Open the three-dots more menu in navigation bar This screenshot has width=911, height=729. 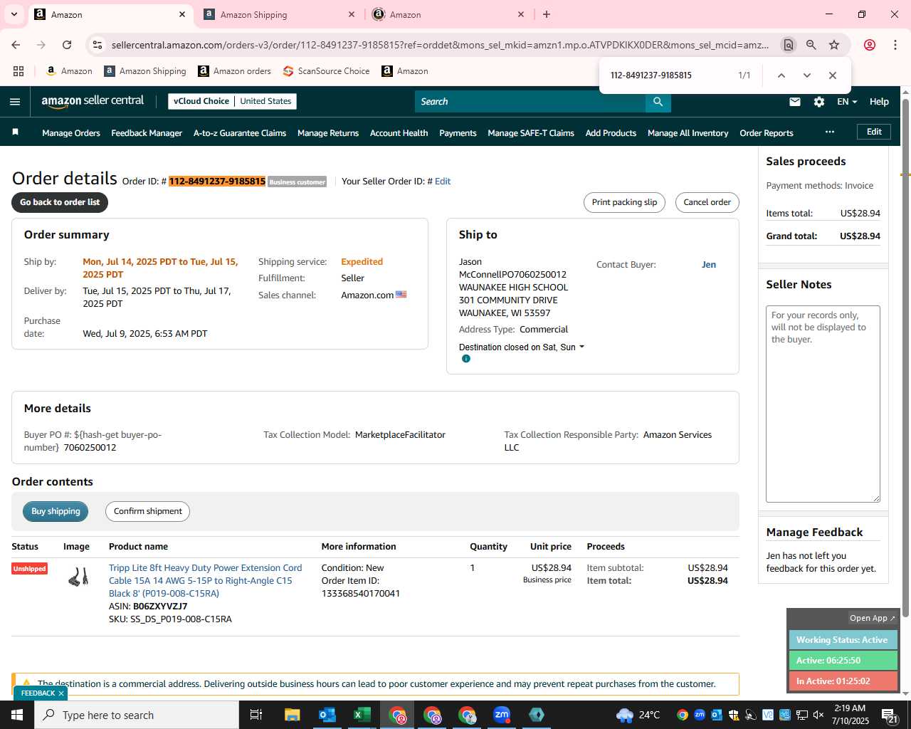pyautogui.click(x=830, y=132)
